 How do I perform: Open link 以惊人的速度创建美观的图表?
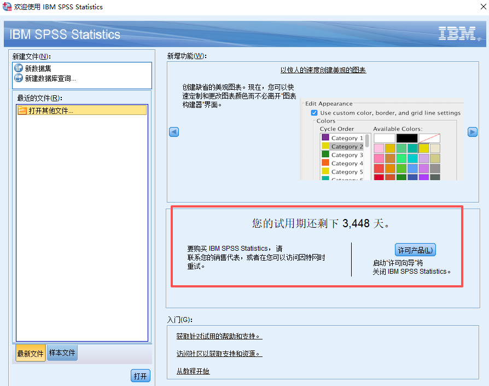pyautogui.click(x=323, y=70)
